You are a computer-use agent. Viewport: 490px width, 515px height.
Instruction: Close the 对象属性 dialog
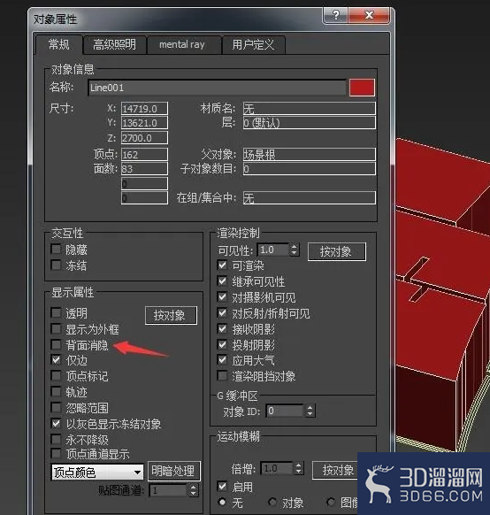pos(369,15)
